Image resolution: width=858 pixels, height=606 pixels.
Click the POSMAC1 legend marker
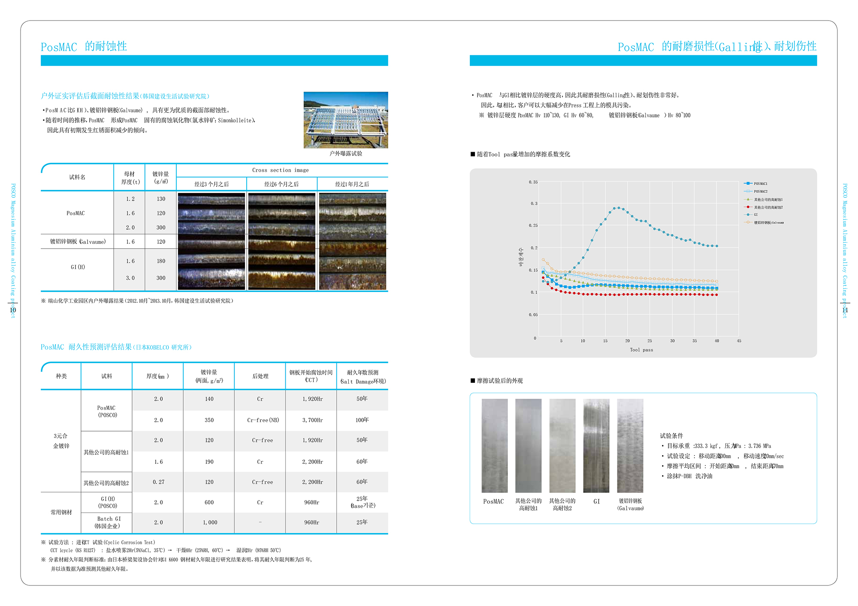click(748, 183)
